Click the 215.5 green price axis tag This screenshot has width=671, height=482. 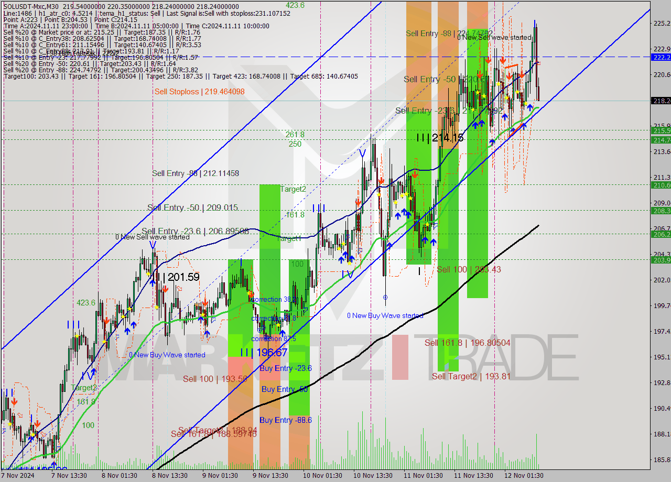coord(661,130)
